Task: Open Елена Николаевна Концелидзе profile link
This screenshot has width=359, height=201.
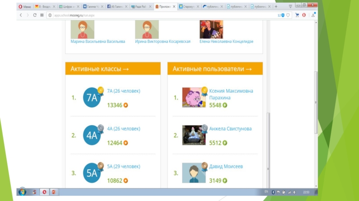Action: tap(226, 42)
